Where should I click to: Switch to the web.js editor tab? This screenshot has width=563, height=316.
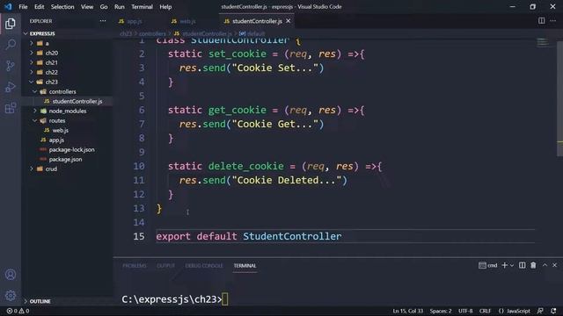(x=184, y=21)
